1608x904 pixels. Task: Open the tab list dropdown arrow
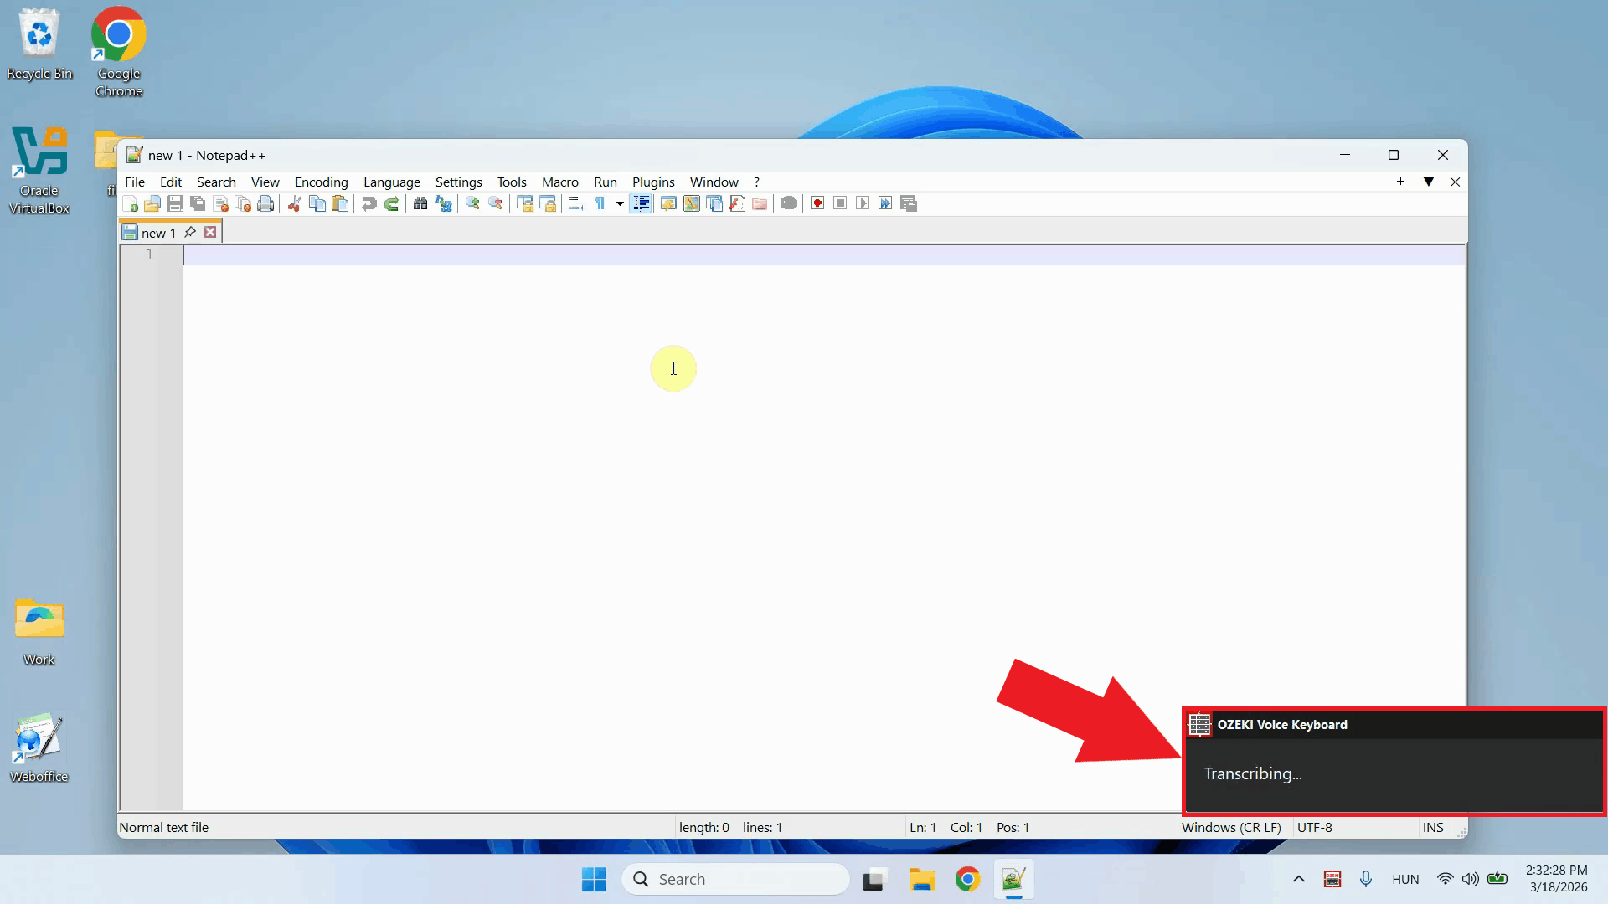click(1429, 182)
